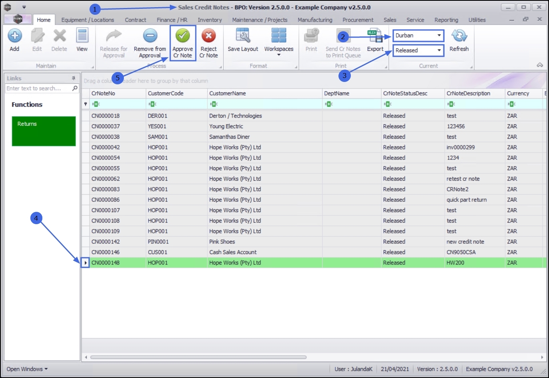This screenshot has width=549, height=378.
Task: Click the row indicator for CN0000148
Action: 86,263
